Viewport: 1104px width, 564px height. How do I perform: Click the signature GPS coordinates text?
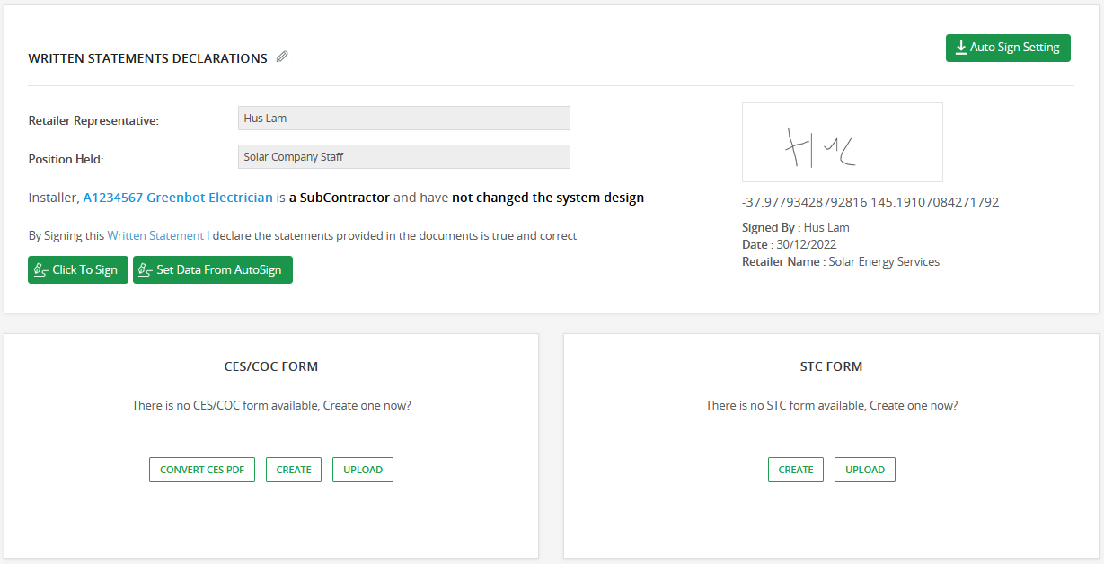(x=870, y=203)
